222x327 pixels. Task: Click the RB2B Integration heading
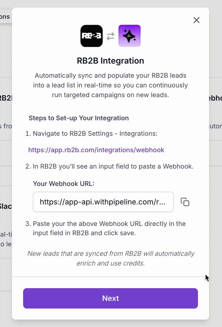point(110,61)
